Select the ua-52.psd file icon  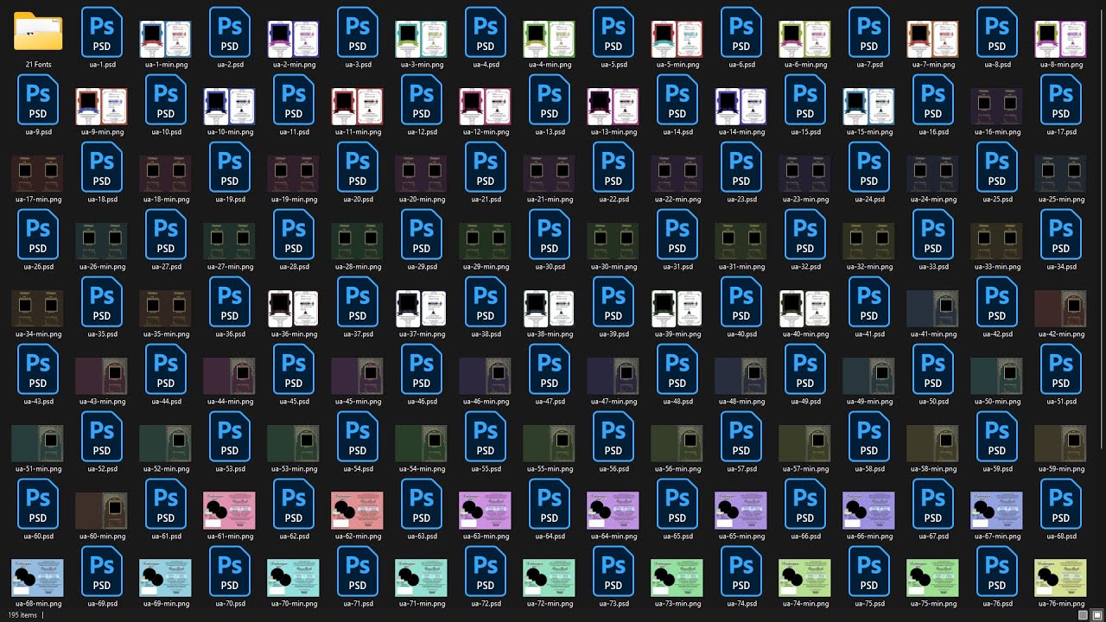(102, 437)
